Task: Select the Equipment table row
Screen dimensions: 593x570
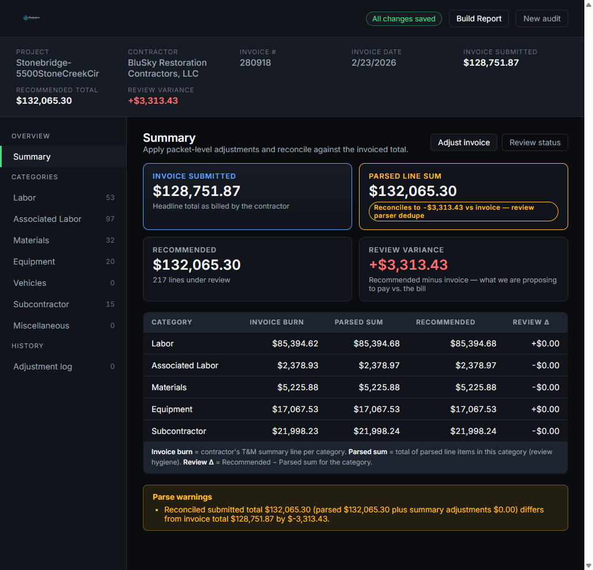Action: coord(355,409)
